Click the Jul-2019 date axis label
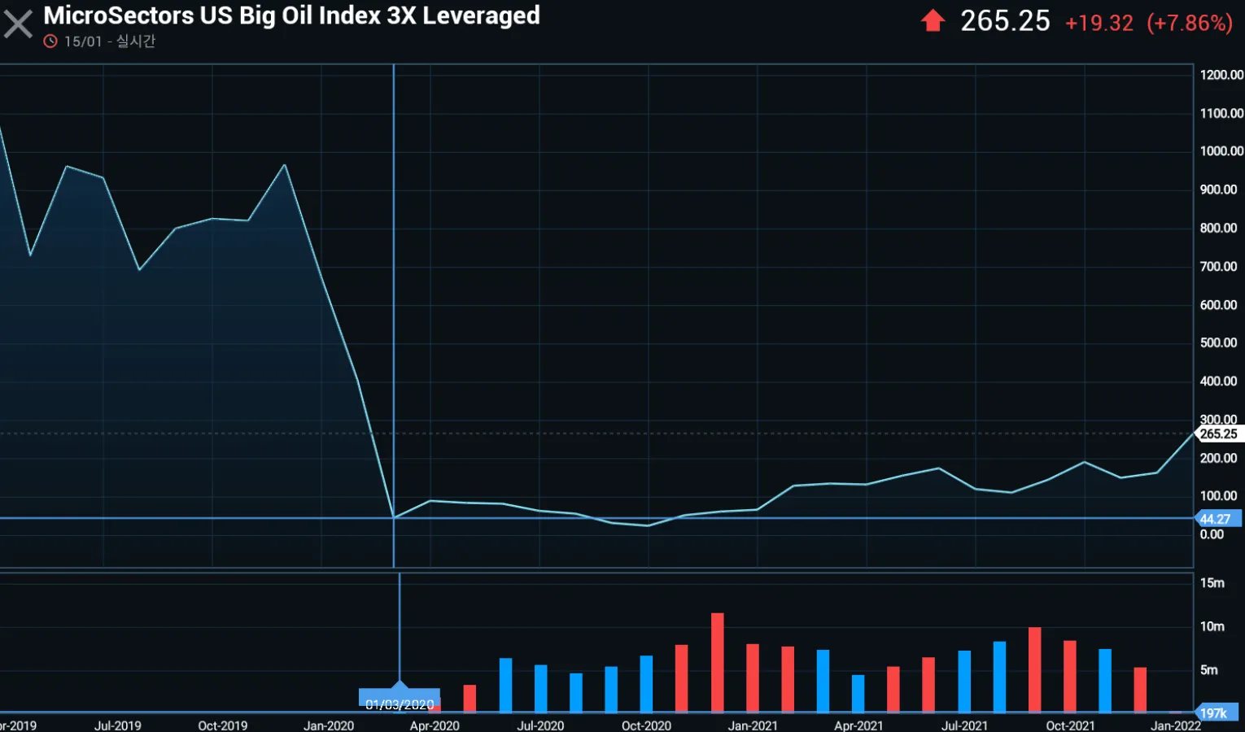The image size is (1245, 732). coord(118,725)
